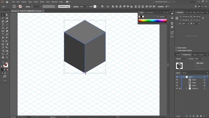Enable Scale Strokes & Effects checkbox
209x118 pixels.
176,50
